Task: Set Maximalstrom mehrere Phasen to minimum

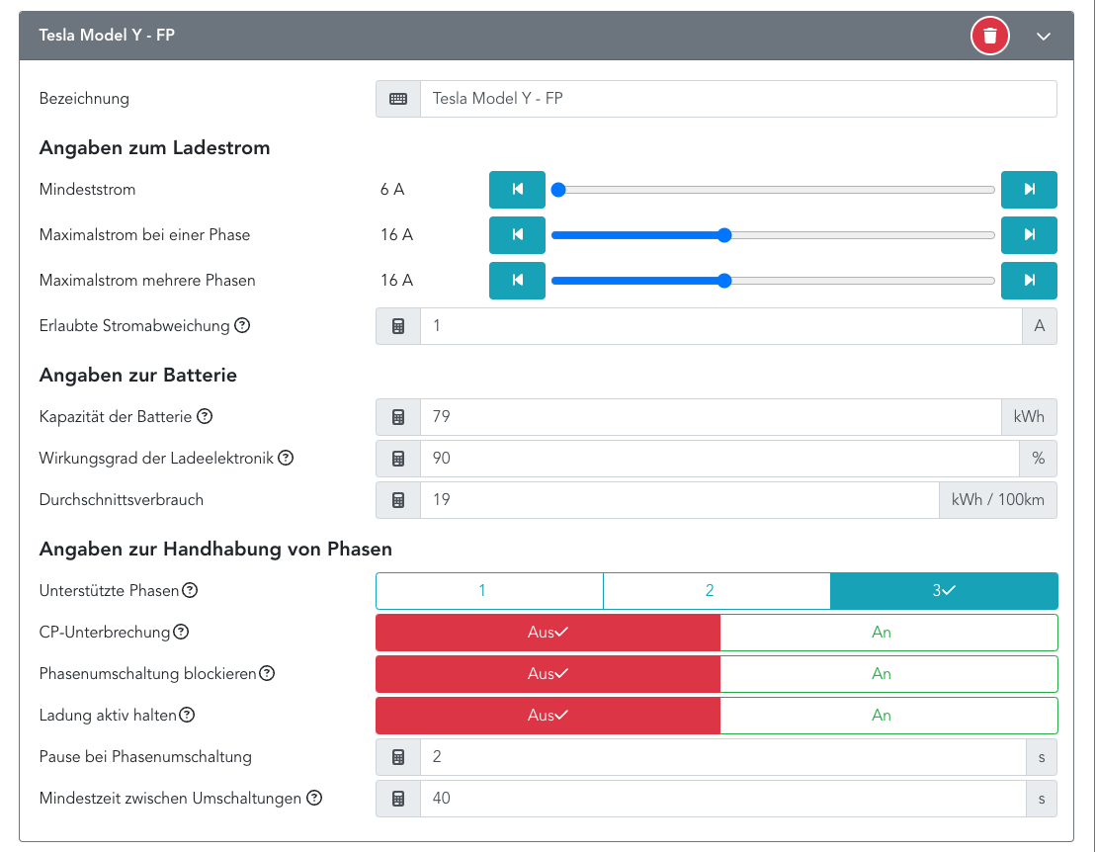Action: [517, 281]
